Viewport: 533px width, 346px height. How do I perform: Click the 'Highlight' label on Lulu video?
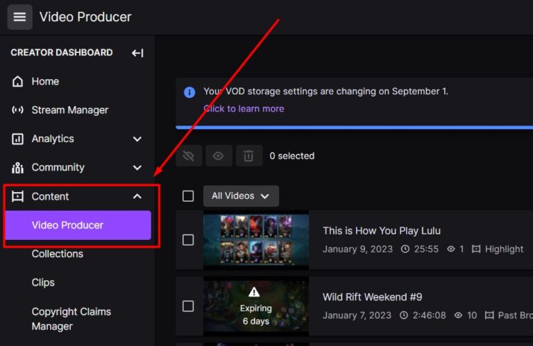tap(504, 249)
